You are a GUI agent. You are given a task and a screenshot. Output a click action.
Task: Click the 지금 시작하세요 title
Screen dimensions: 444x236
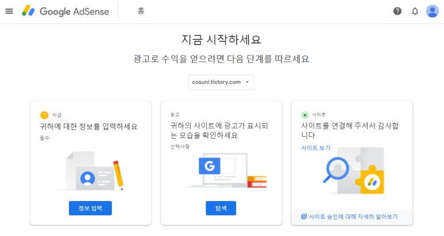(x=221, y=40)
